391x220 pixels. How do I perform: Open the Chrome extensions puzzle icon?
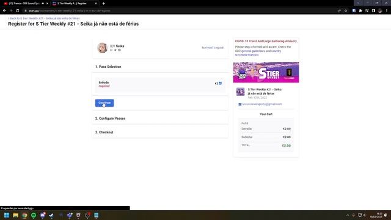point(360,11)
